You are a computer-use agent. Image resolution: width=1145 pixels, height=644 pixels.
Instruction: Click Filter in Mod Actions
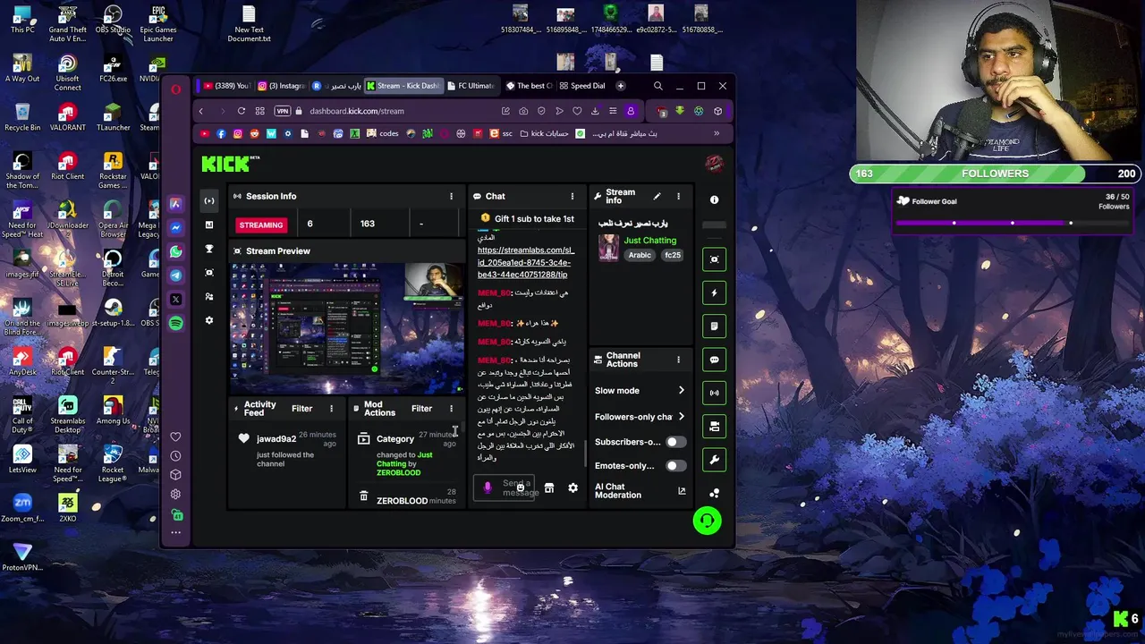[x=421, y=409]
